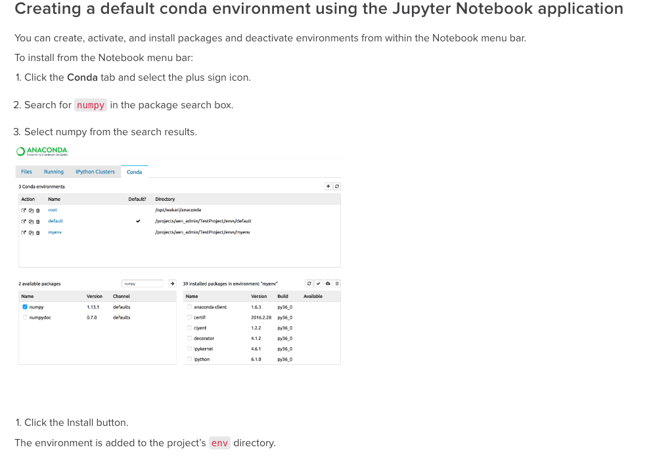
Task: Open the root environment link
Action: tap(53, 209)
